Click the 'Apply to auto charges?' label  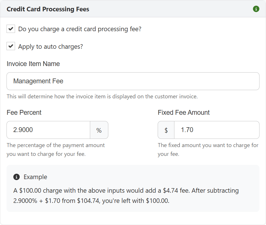(x=50, y=46)
